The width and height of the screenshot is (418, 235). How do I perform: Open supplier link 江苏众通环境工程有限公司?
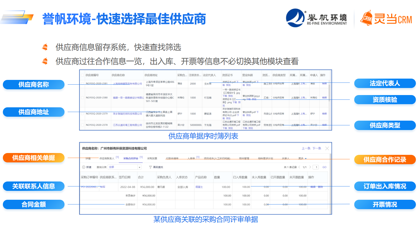[x=127, y=125]
